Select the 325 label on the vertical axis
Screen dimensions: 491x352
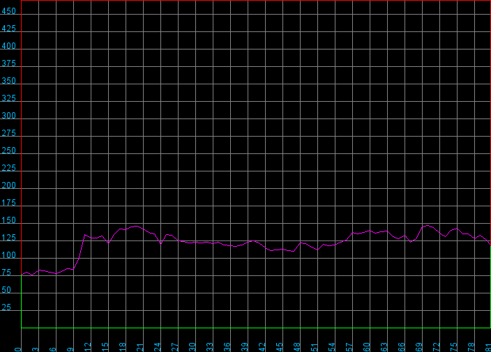(x=9, y=98)
